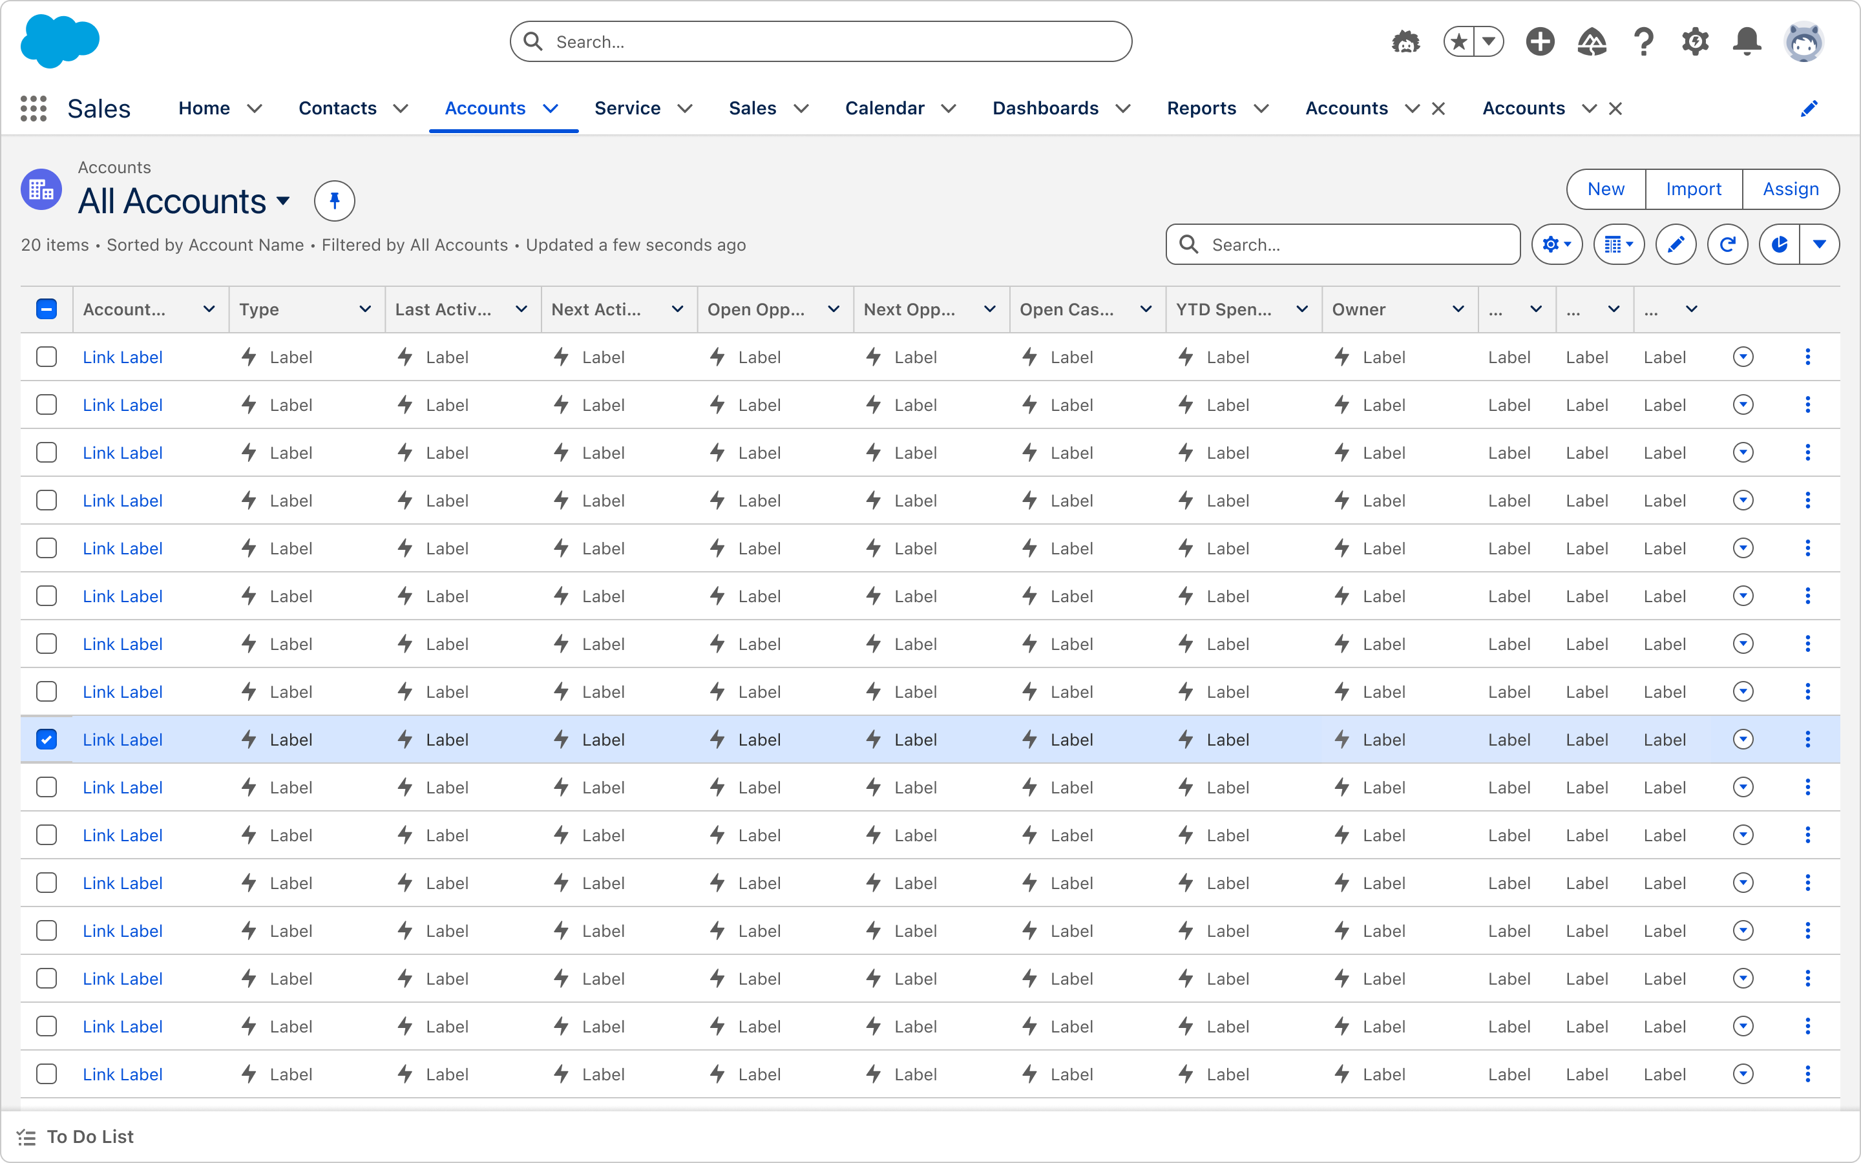Switch to the Contacts navigation tab
The width and height of the screenshot is (1861, 1163).
[337, 109]
